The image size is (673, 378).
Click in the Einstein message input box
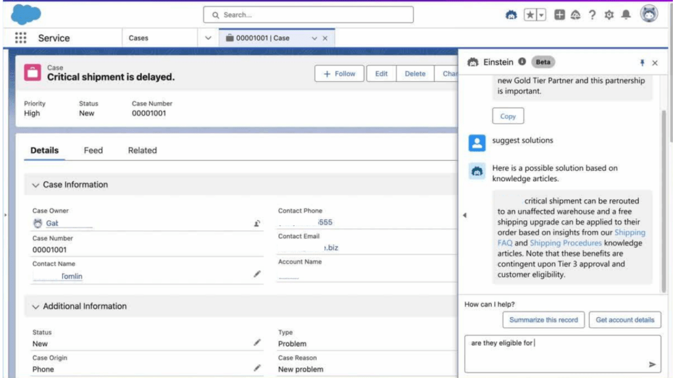click(x=563, y=354)
